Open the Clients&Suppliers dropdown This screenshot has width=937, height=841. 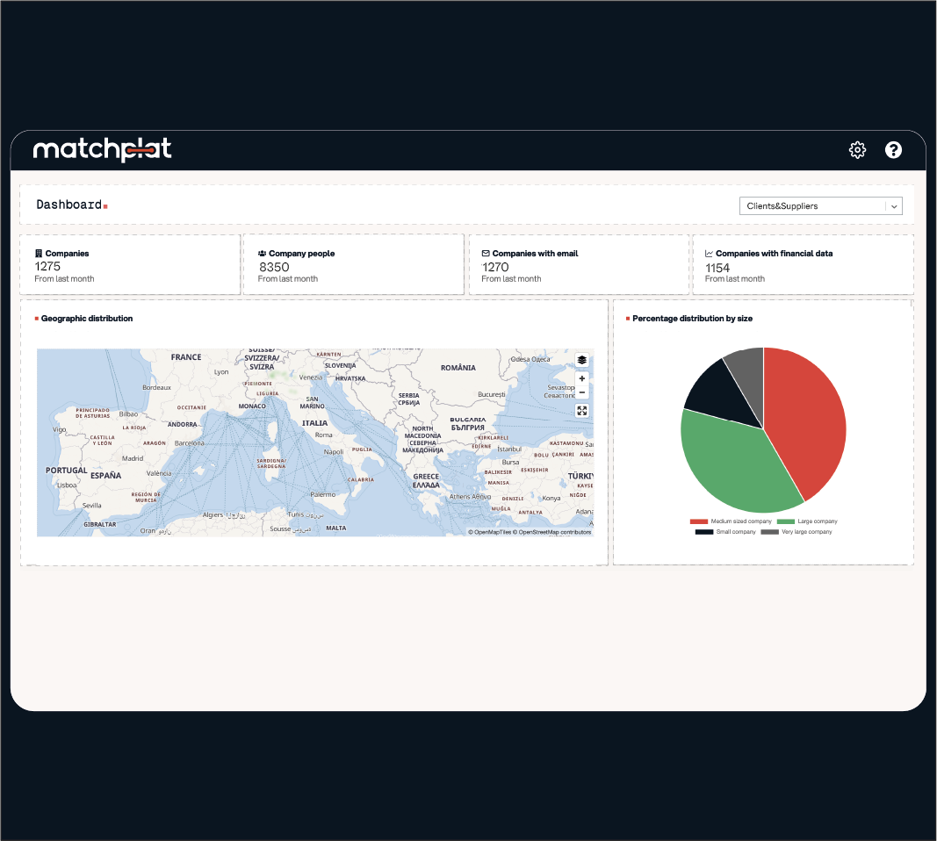click(x=812, y=206)
